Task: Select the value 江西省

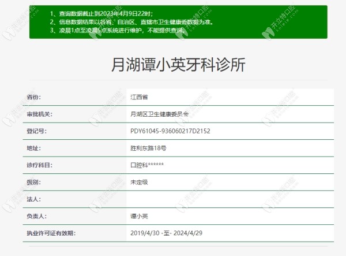Action: click(139, 97)
